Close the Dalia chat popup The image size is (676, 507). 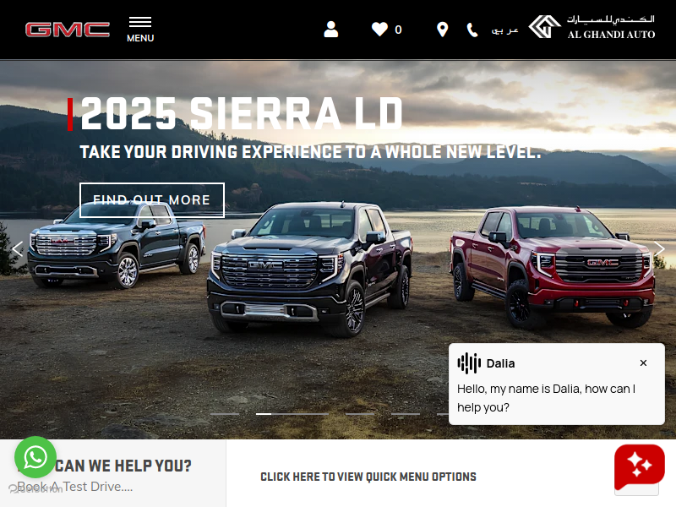click(x=643, y=363)
